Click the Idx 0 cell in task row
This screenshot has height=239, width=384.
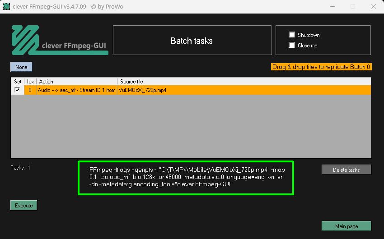[30, 90]
